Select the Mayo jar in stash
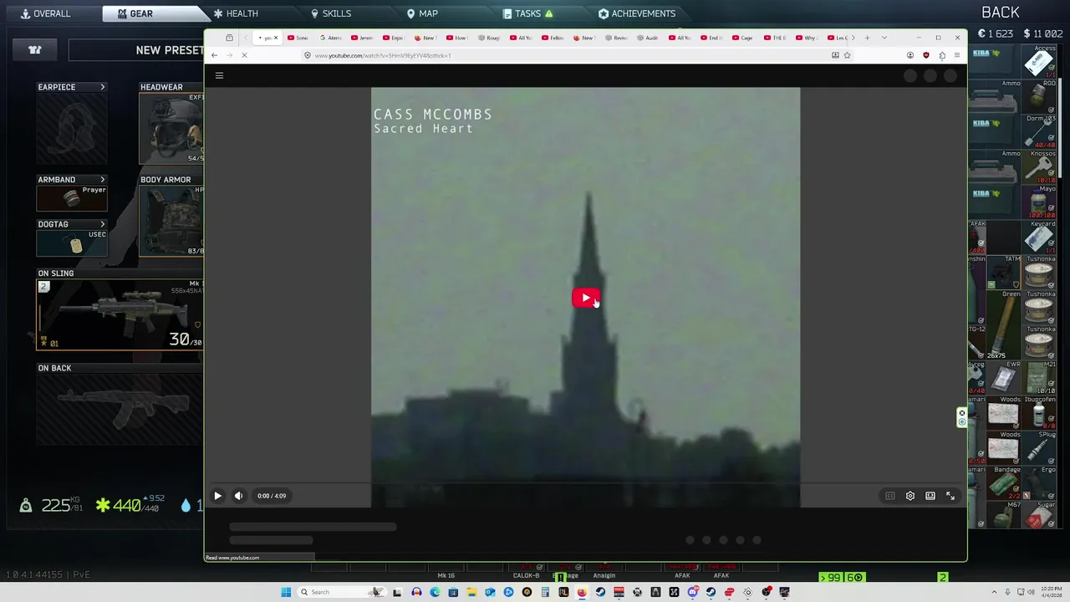Viewport: 1070px width, 602px height. coord(1039,202)
